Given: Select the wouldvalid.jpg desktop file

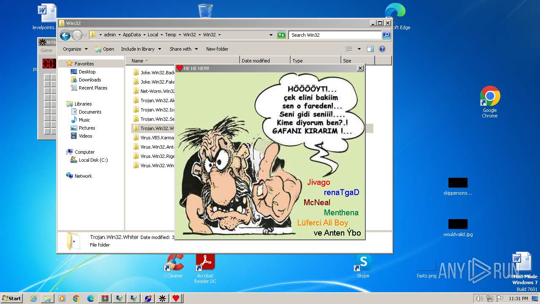Looking at the screenshot, I should pos(458,228).
